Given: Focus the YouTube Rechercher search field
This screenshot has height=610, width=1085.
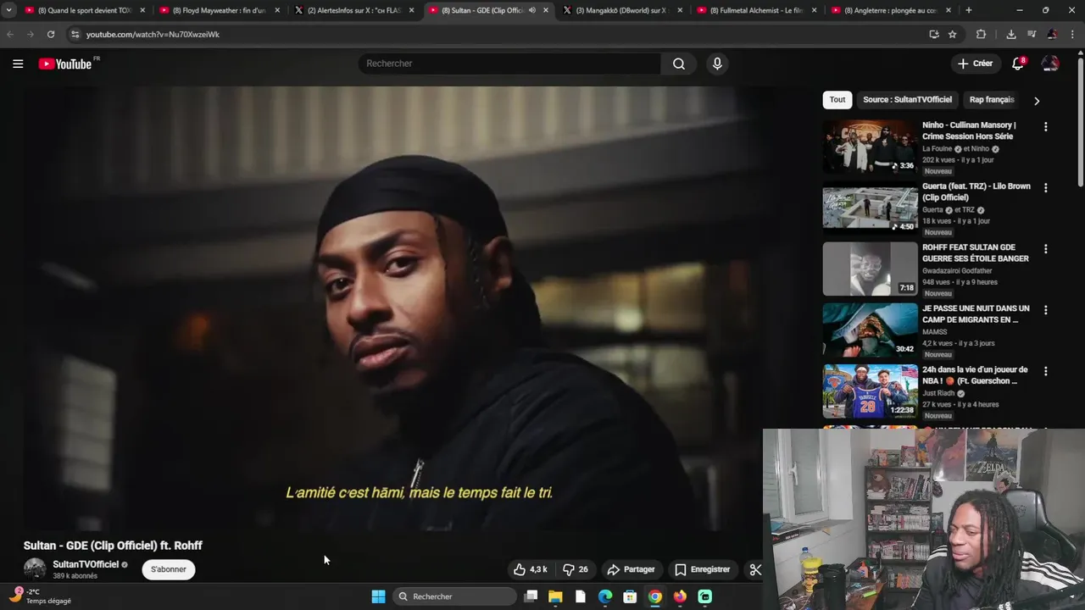Looking at the screenshot, I should [509, 64].
